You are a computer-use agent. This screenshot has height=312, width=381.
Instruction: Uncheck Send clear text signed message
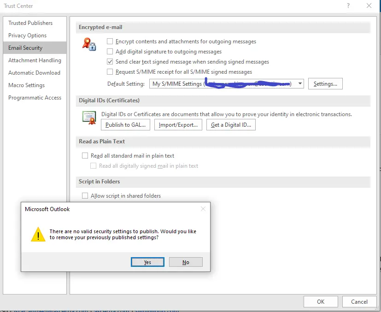(x=110, y=62)
